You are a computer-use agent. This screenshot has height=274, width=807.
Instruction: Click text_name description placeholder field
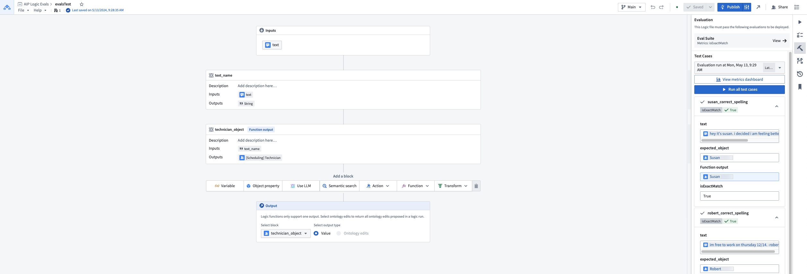click(x=257, y=86)
